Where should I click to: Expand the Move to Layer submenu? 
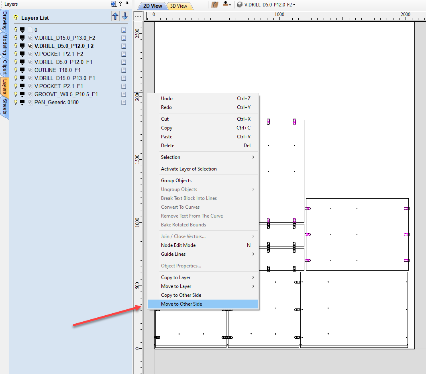[x=203, y=286]
